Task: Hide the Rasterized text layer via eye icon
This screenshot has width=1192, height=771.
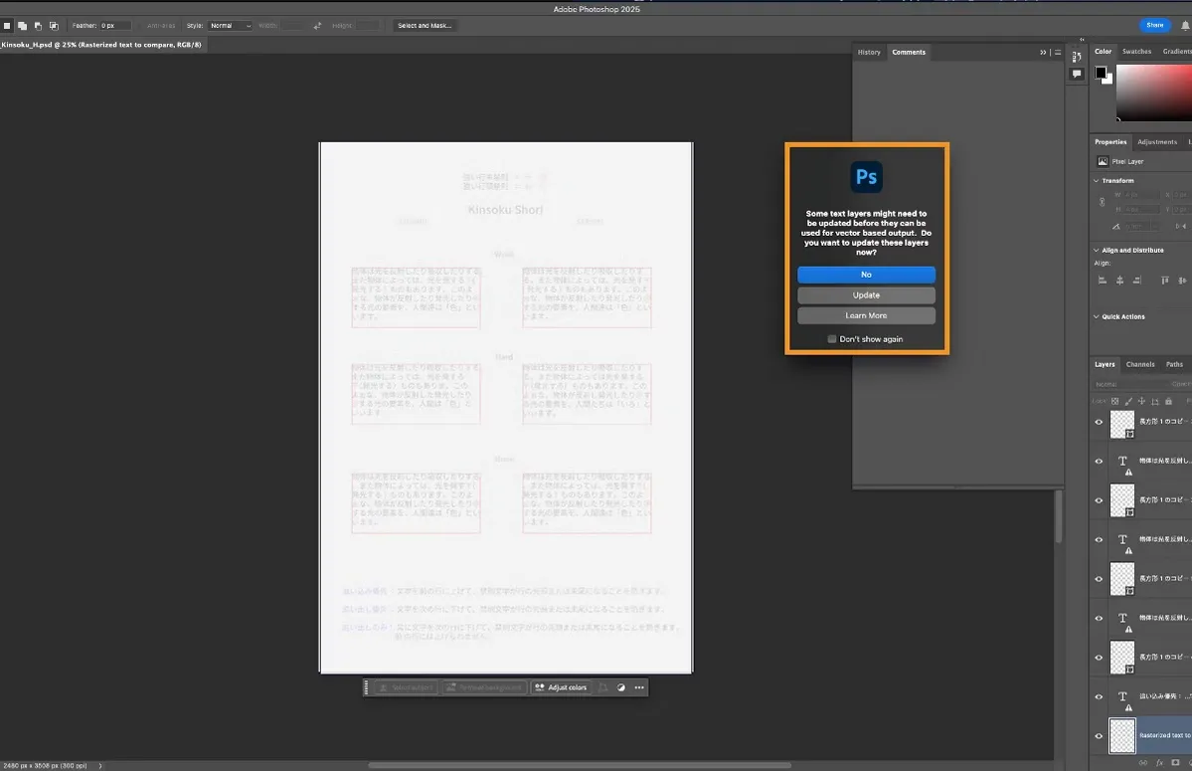Action: (1099, 736)
